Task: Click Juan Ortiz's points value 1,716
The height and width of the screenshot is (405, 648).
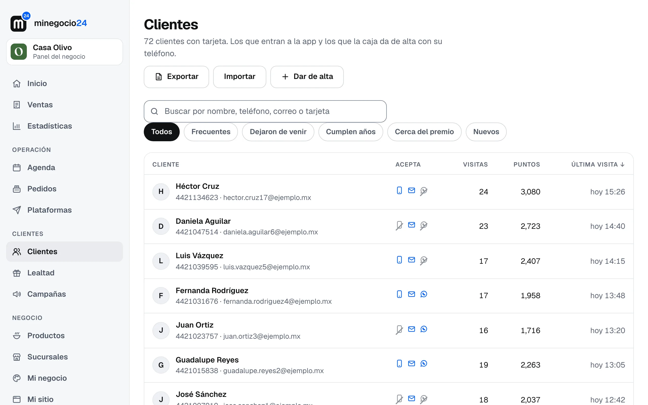Action: [530, 331]
